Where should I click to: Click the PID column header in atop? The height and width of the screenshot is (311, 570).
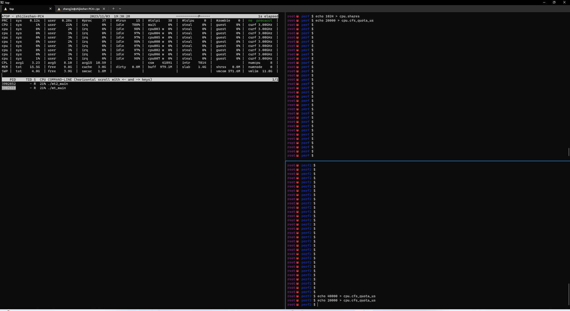[13, 80]
